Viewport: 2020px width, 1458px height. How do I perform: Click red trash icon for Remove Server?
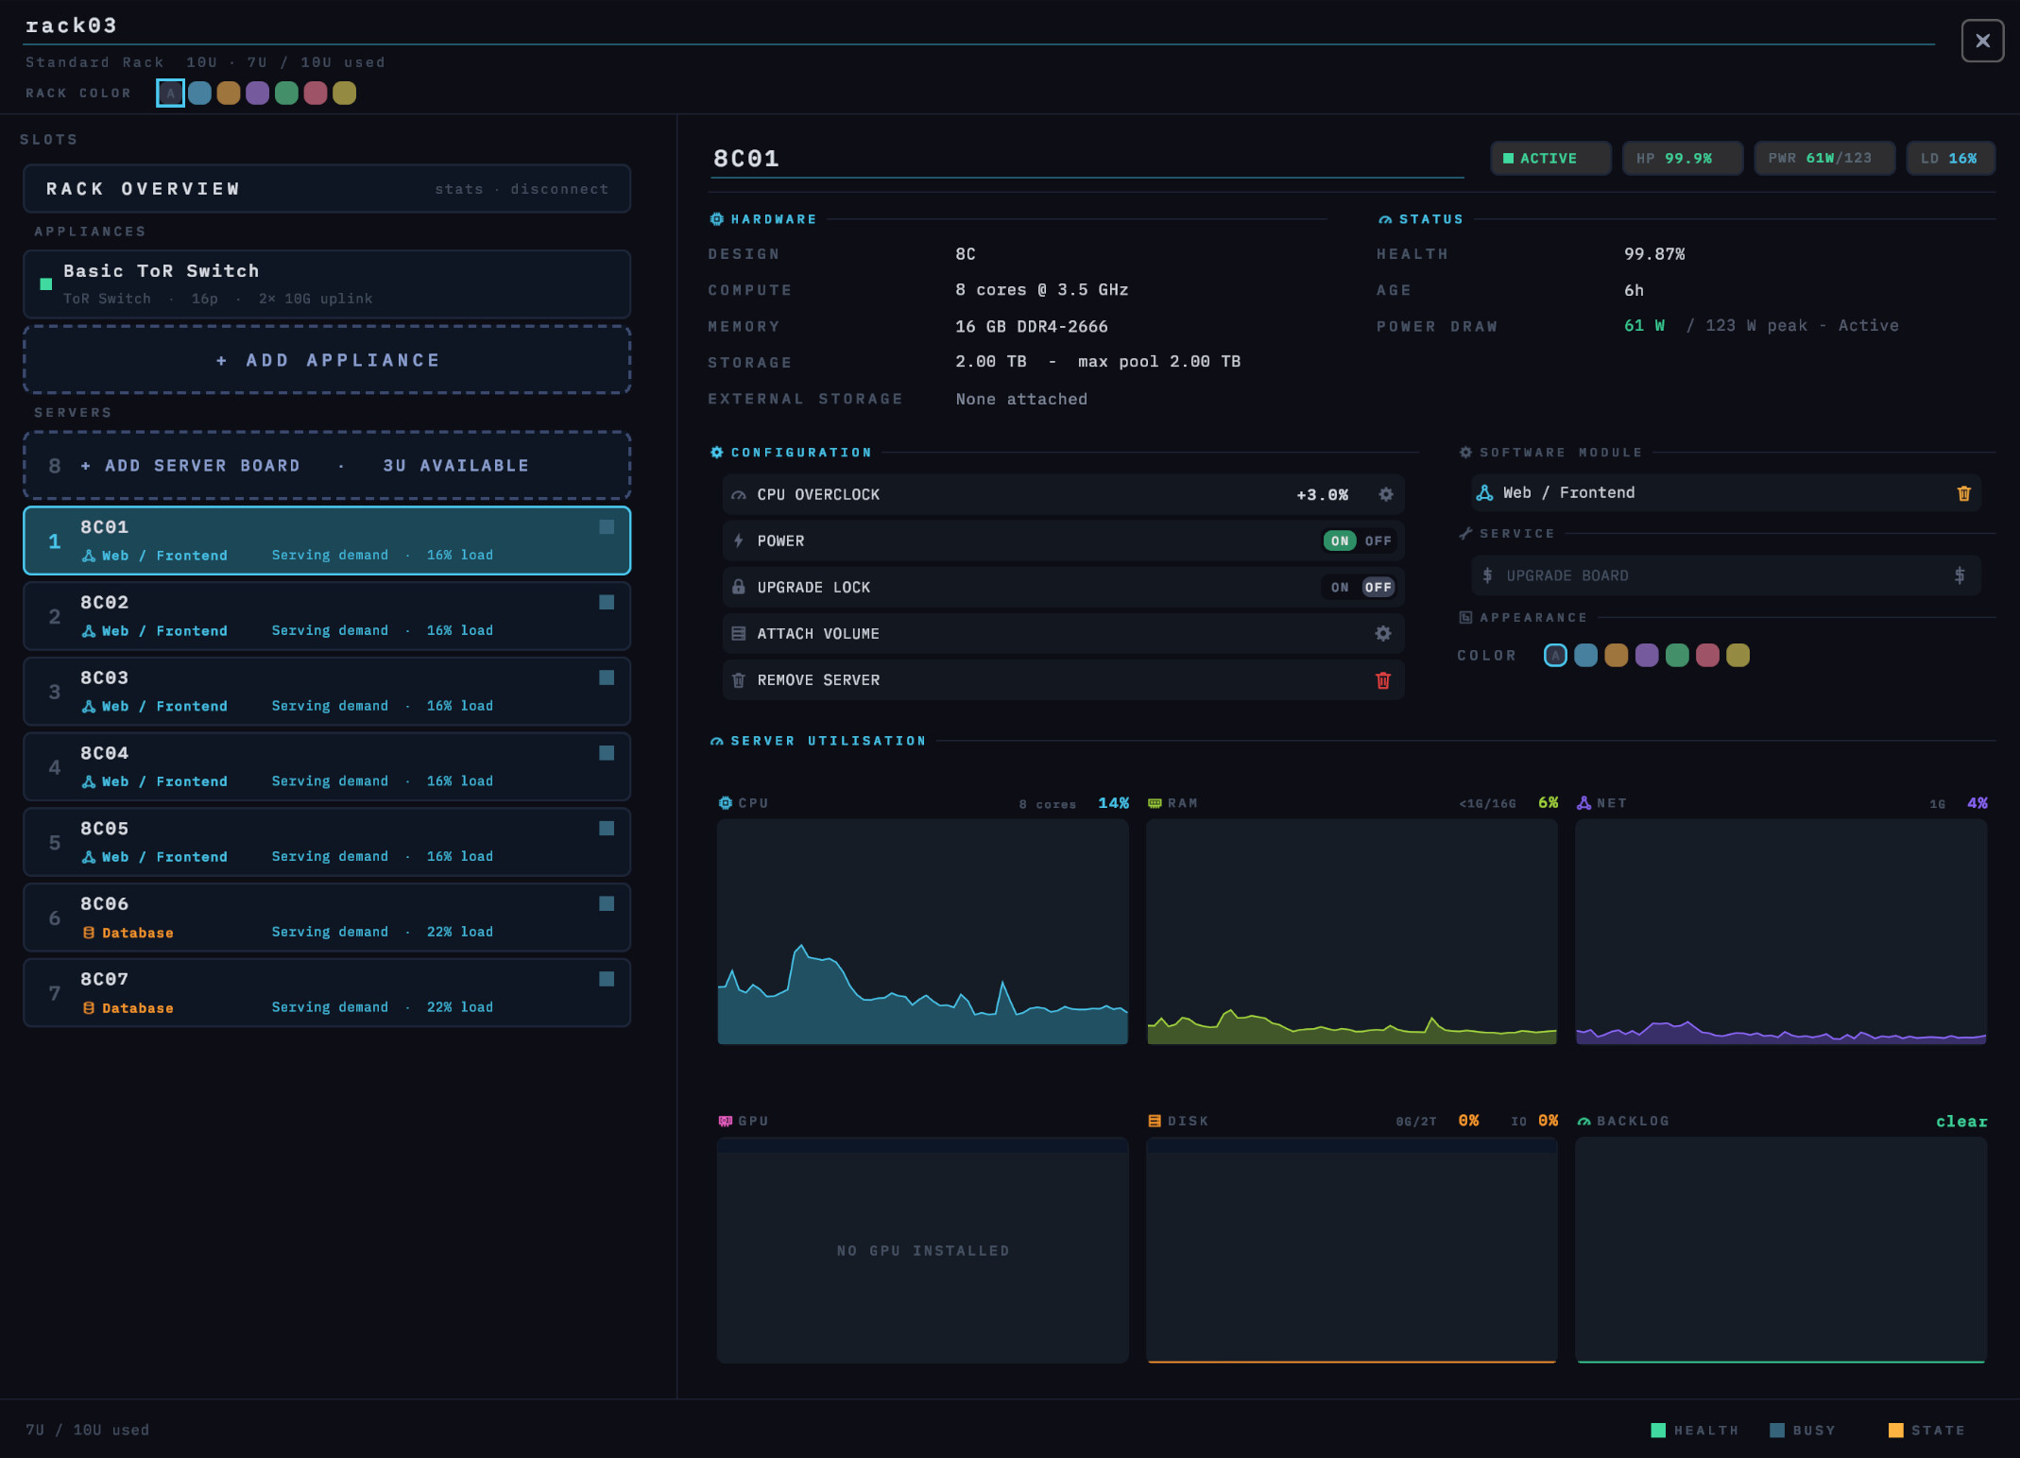click(1383, 680)
